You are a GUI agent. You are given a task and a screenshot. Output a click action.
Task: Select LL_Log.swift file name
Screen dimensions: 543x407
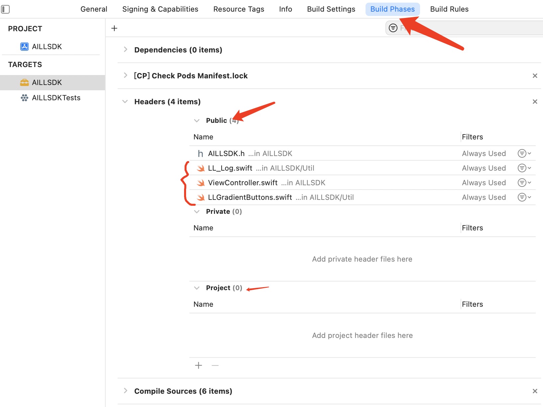point(230,168)
